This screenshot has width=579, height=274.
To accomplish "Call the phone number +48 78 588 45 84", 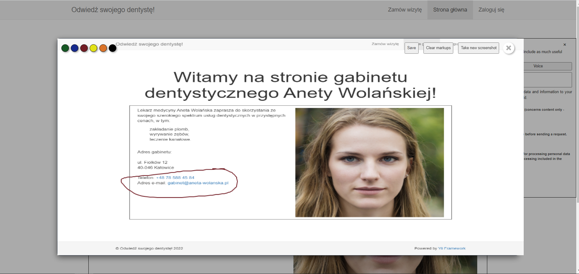I will coord(175,178).
